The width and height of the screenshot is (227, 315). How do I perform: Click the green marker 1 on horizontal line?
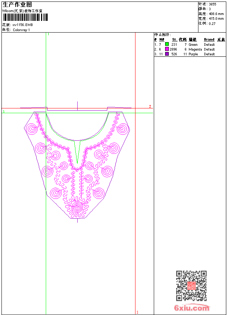point(4,111)
